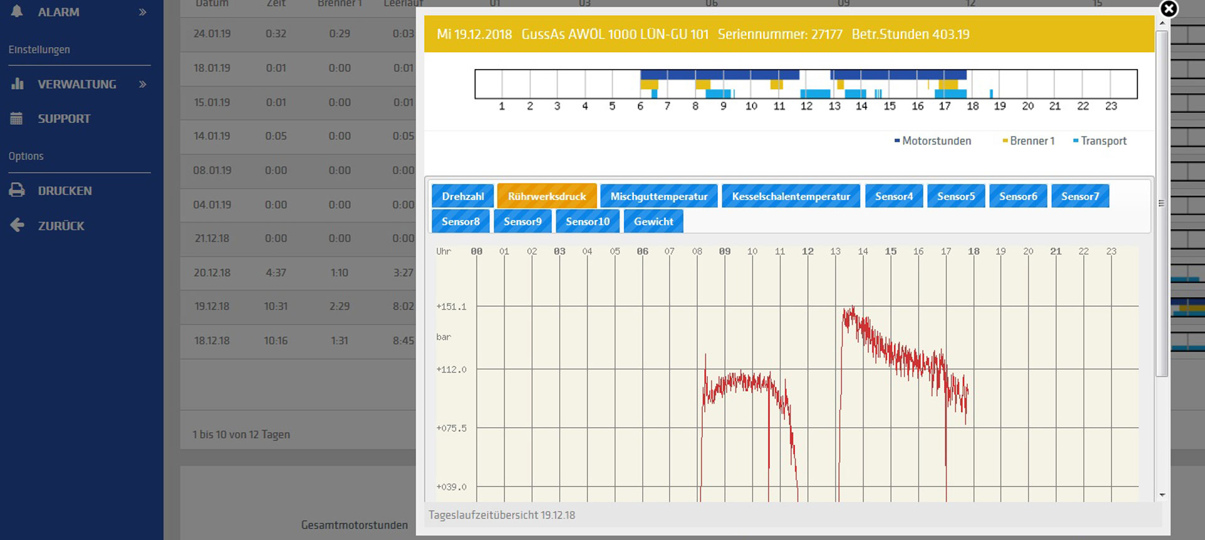
Task: Select the 14.01.19 date row
Action: [298, 136]
